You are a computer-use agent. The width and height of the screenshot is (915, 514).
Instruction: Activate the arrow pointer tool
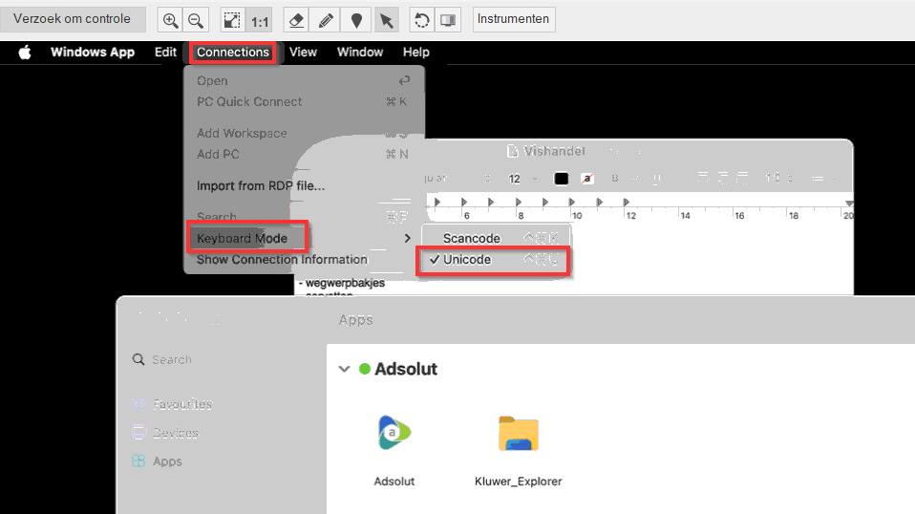pyautogui.click(x=386, y=20)
